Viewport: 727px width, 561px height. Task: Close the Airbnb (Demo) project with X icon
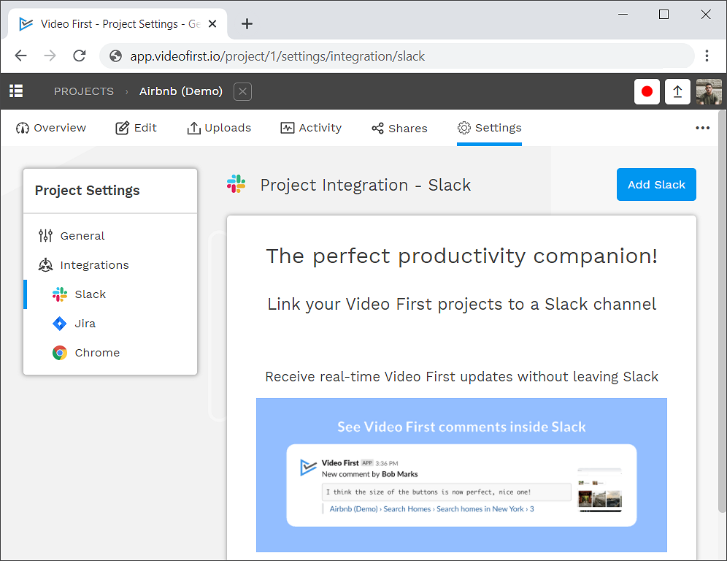243,91
